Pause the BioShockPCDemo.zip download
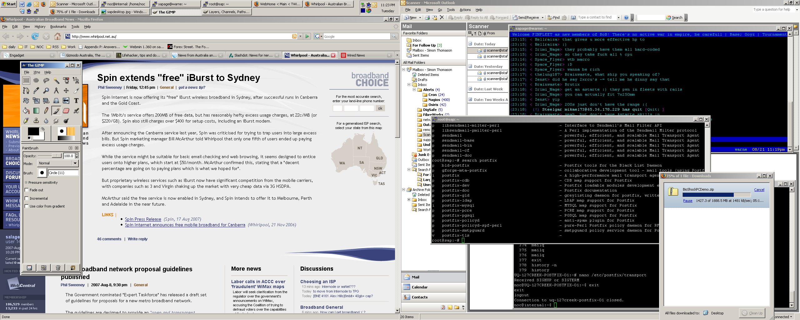The height and width of the screenshot is (320, 800). pos(687,201)
